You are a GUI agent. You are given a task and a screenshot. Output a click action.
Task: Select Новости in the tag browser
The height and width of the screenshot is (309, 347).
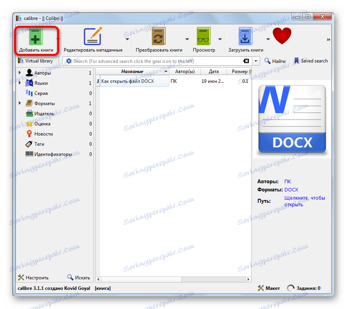click(43, 134)
